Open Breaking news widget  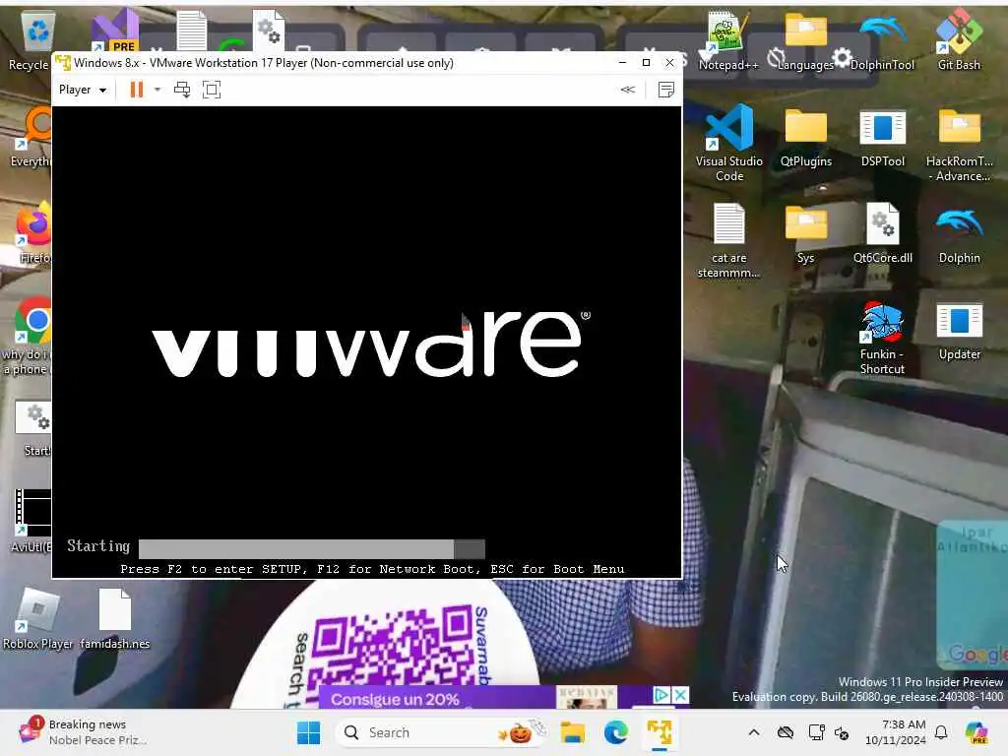(x=84, y=732)
